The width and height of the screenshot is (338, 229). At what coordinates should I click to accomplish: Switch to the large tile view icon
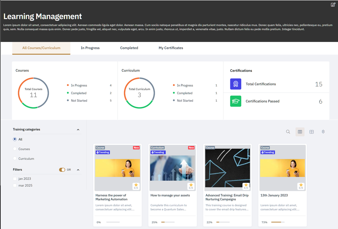point(312,132)
